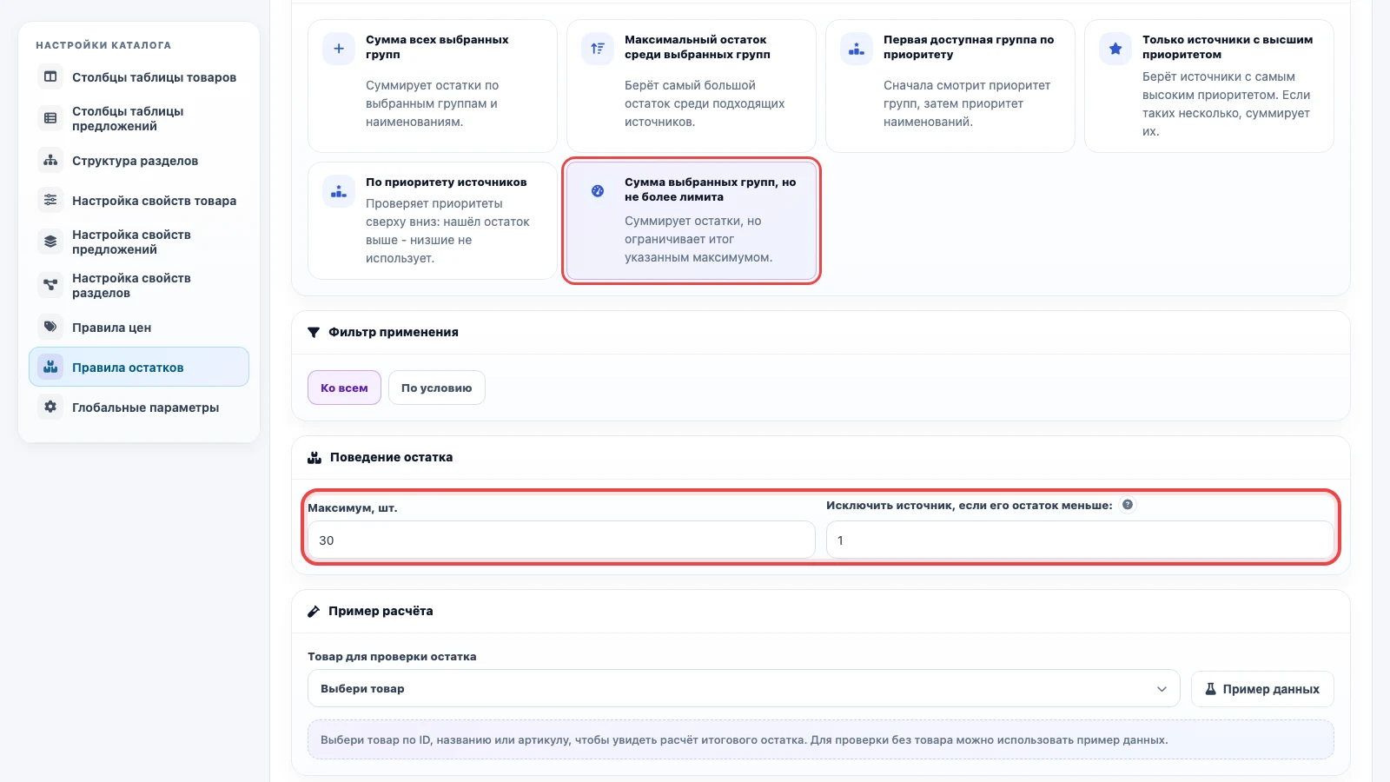Click the plus icon on Сумма всех выбранных групп
Image resolution: width=1390 pixels, height=782 pixels.
click(x=339, y=49)
